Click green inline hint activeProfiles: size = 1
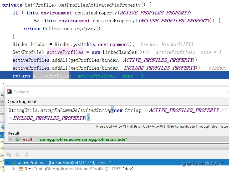229x172 pixels. pos(111,76)
